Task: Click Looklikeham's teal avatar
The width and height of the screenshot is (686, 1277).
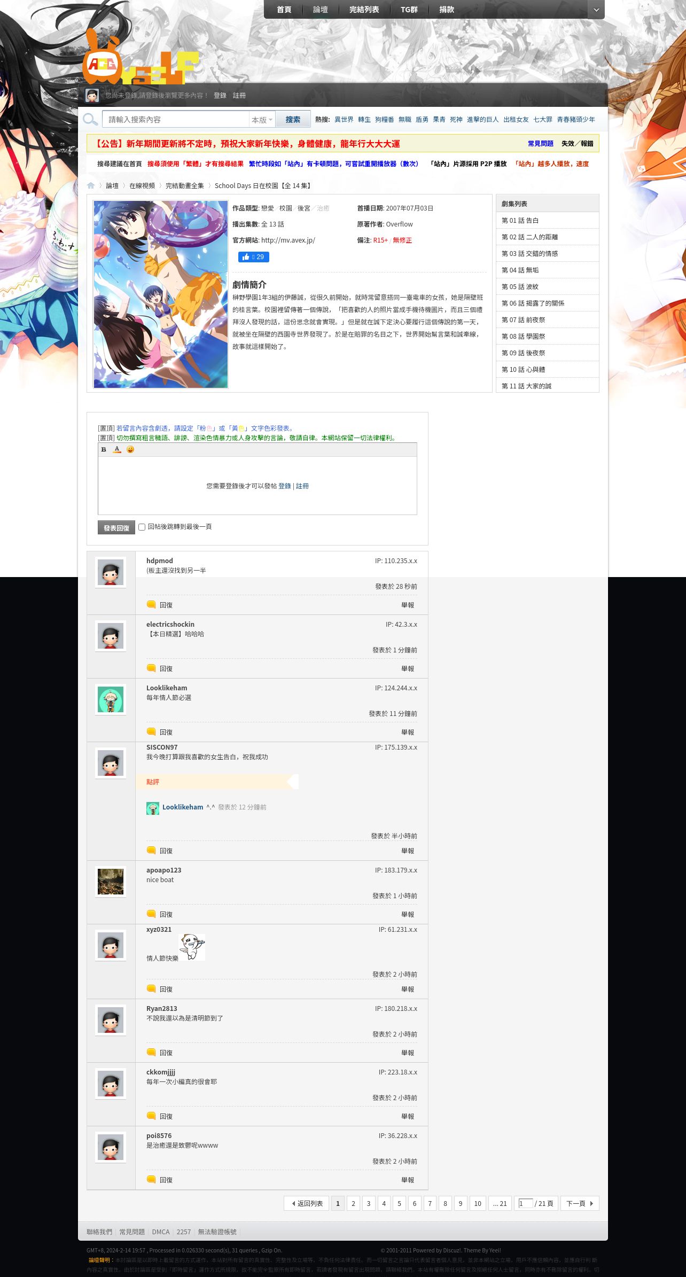Action: pos(111,699)
